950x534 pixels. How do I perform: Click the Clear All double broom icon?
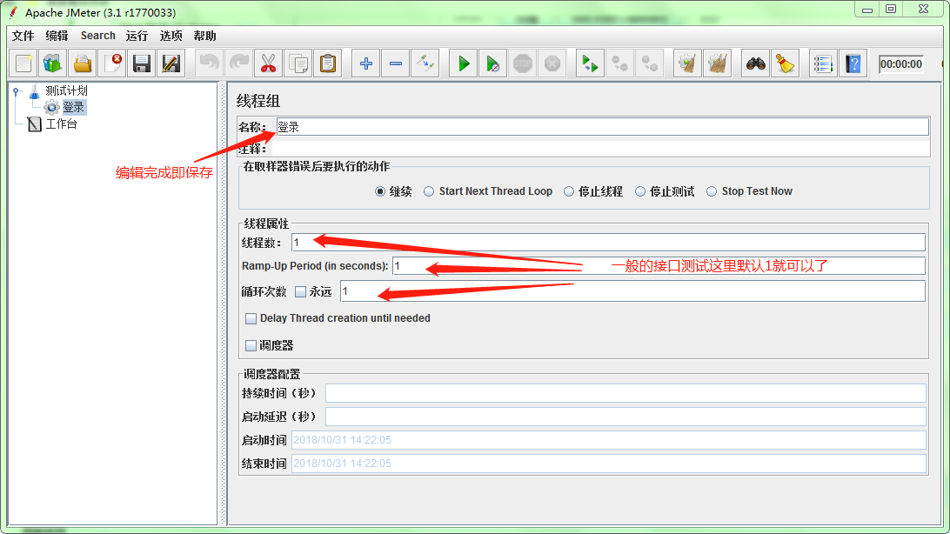click(x=718, y=63)
